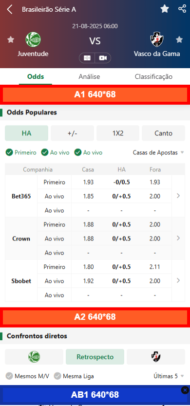Go back using the header arrow
The width and height of the screenshot is (190, 406).
[10, 9]
